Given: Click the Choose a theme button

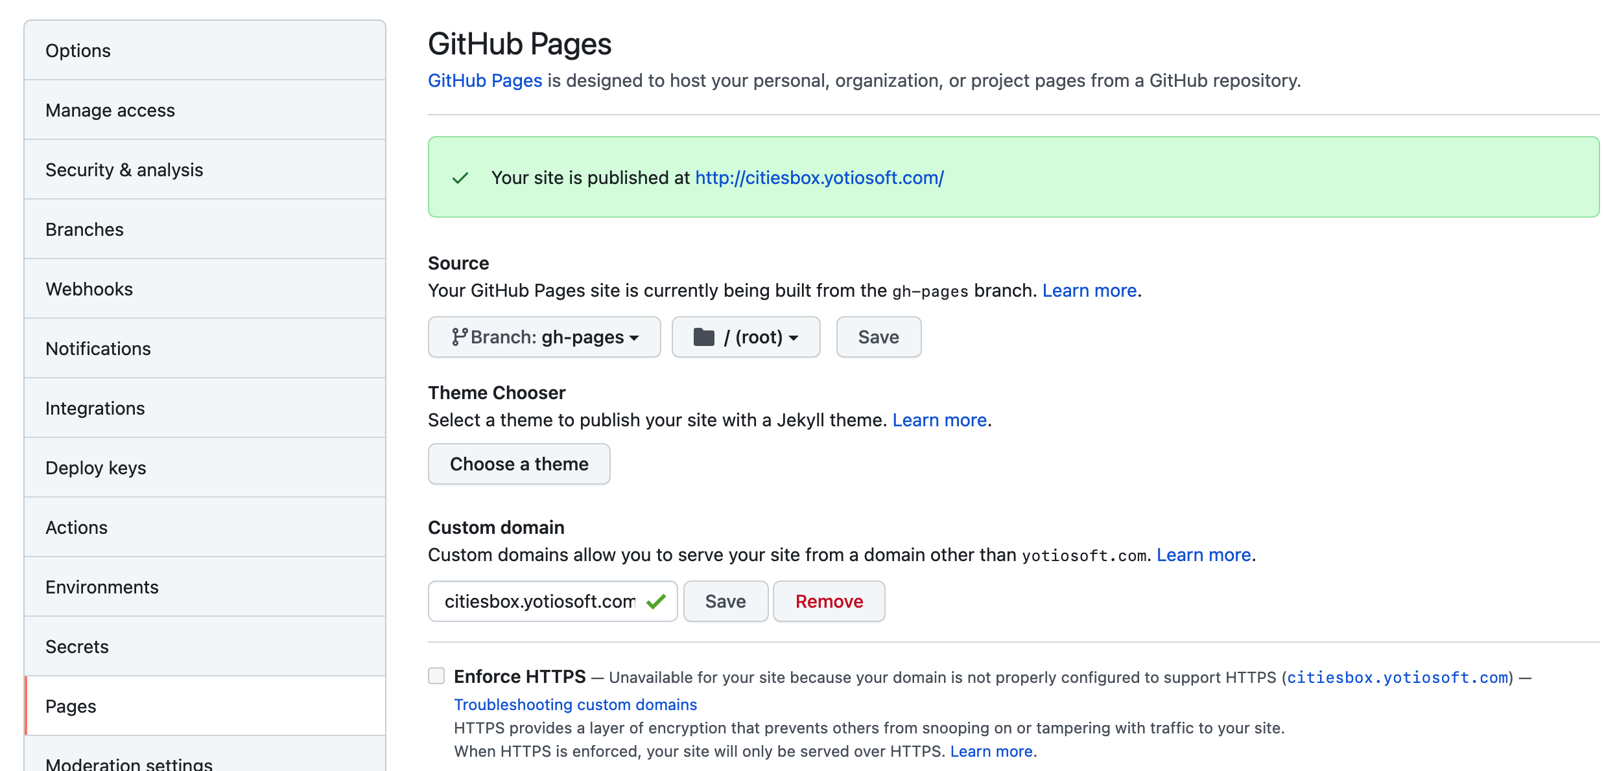Looking at the screenshot, I should pos(519,464).
